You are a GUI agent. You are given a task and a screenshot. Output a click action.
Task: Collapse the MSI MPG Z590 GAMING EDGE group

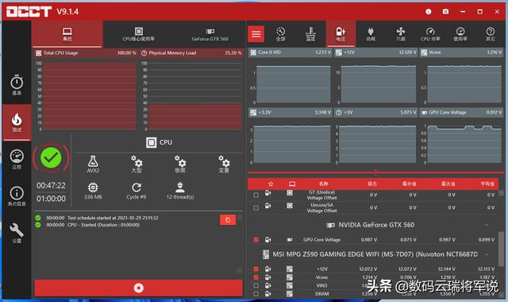[x=487, y=254]
